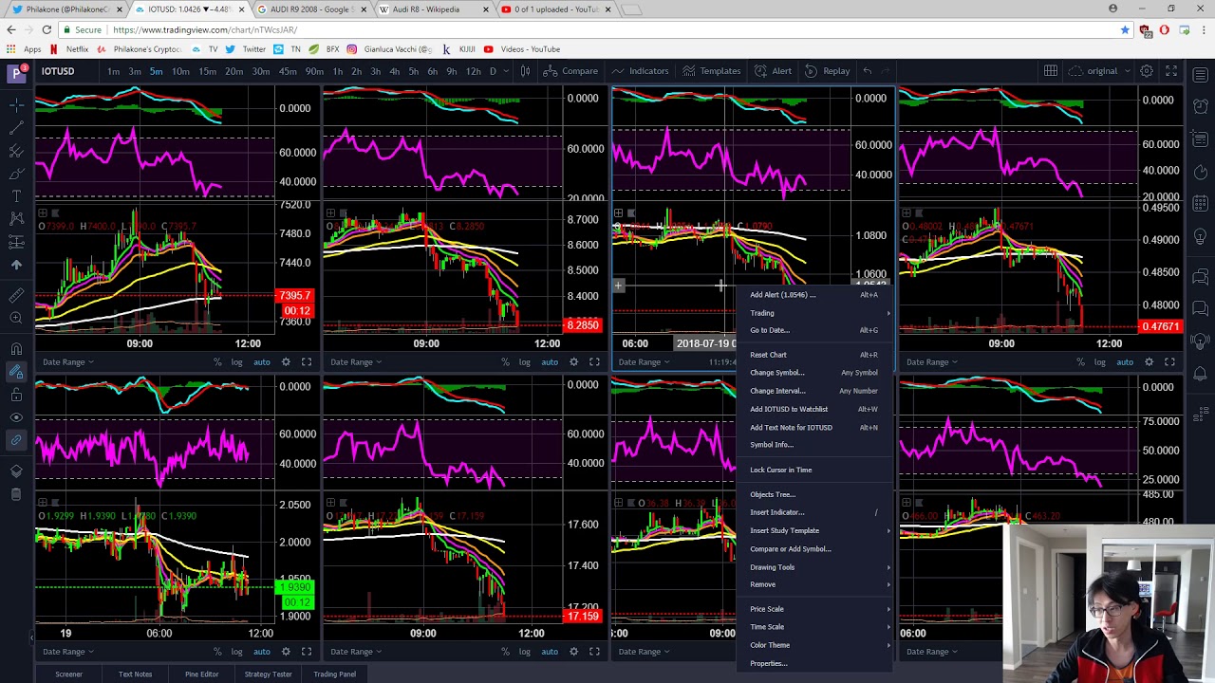Screen dimensions: 1215x683
Task: Undo the last chart action
Action: coord(867,71)
